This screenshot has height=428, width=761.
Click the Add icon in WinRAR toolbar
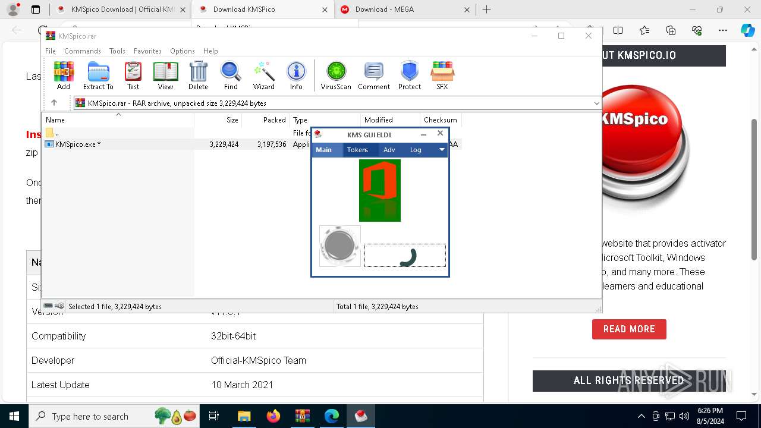(64, 75)
